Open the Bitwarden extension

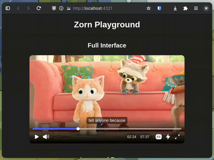[159, 8]
